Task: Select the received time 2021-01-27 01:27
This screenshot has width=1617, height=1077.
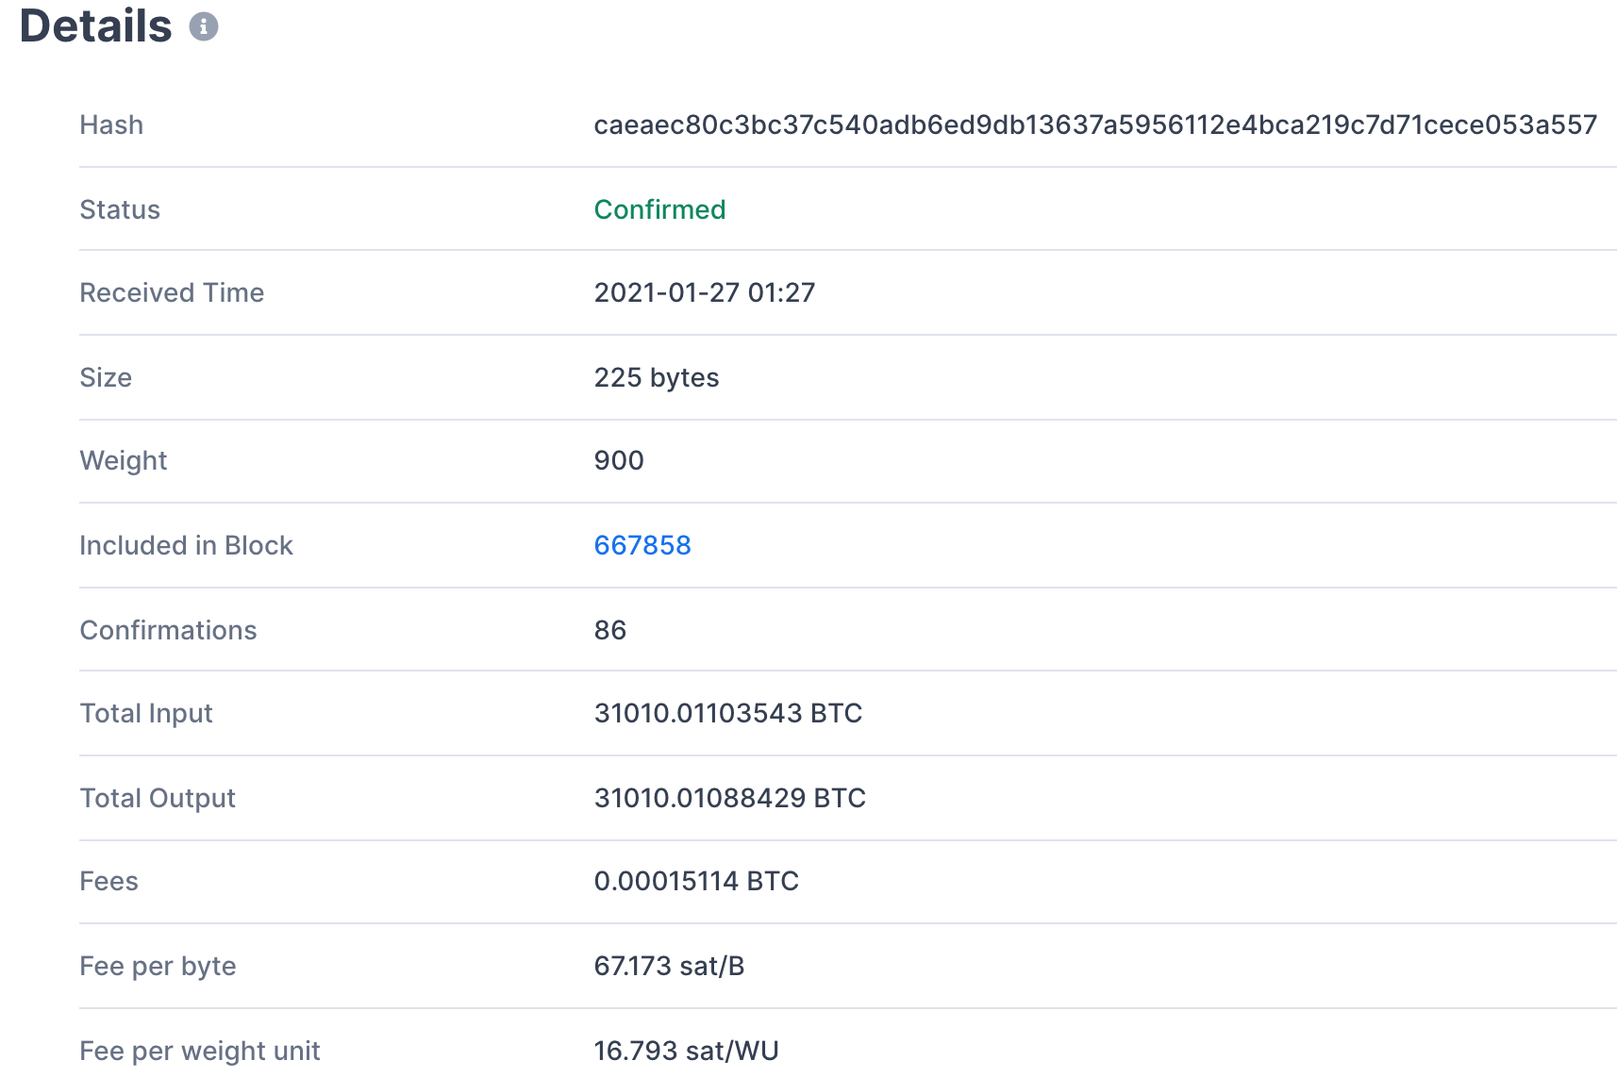Action: coord(705,292)
